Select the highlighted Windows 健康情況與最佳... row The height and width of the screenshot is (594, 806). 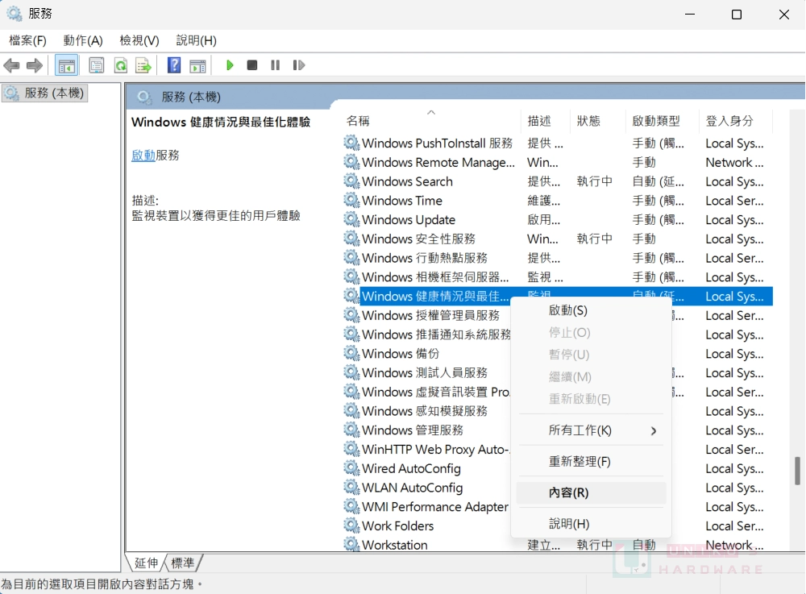557,296
